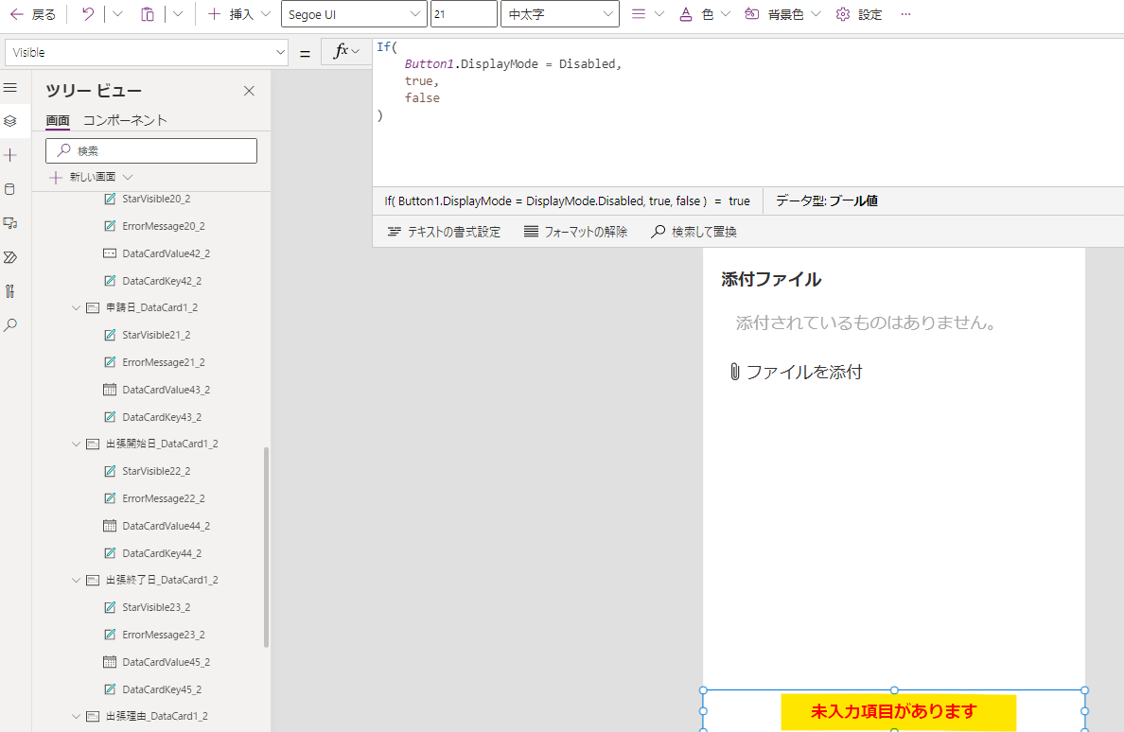Select ErrorMessage21_2 in the tree

pos(163,362)
